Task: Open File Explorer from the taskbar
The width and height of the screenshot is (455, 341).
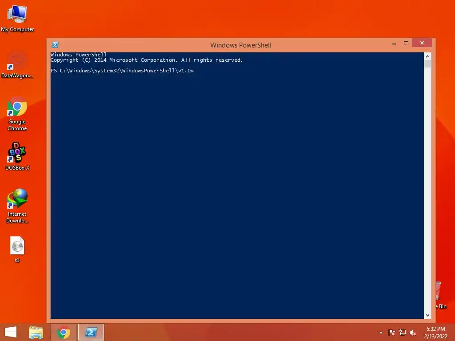Action: click(x=36, y=332)
